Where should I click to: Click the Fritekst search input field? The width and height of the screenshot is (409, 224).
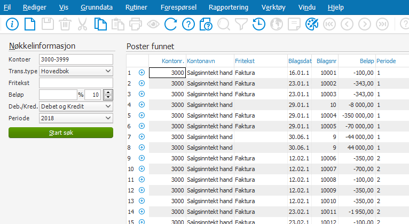click(x=76, y=83)
